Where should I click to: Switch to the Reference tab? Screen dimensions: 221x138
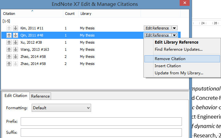(x=40, y=96)
